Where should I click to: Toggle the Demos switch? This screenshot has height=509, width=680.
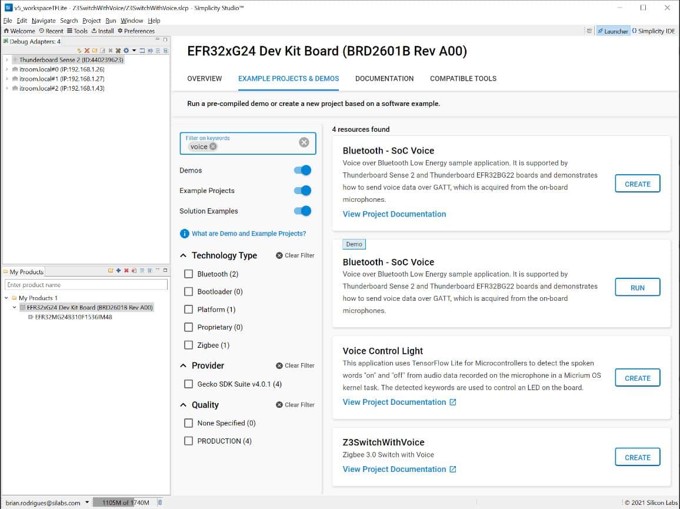(303, 170)
